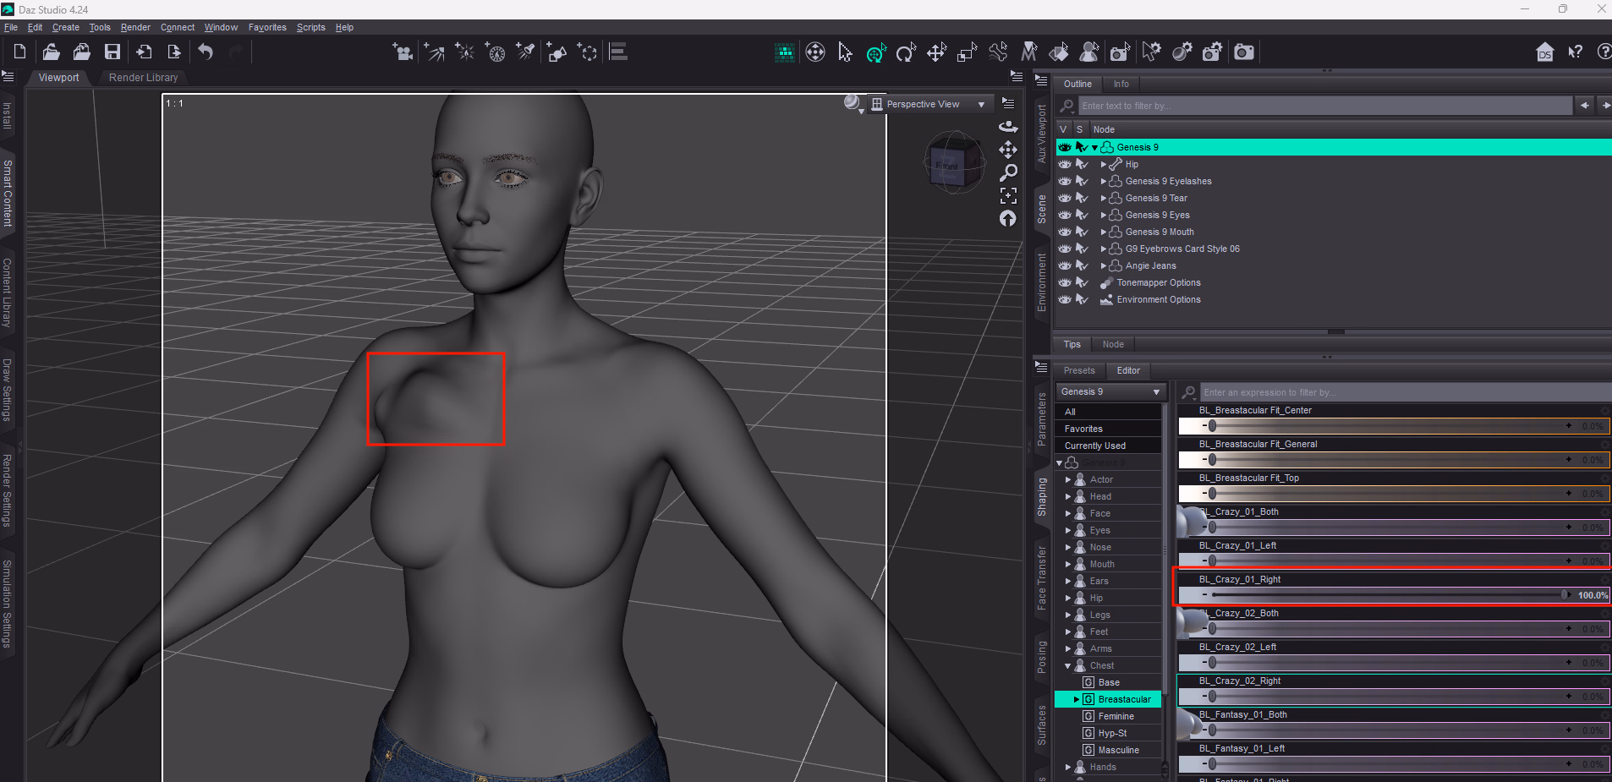This screenshot has width=1612, height=782.
Task: Switch to the Presets tab
Action: click(1078, 370)
